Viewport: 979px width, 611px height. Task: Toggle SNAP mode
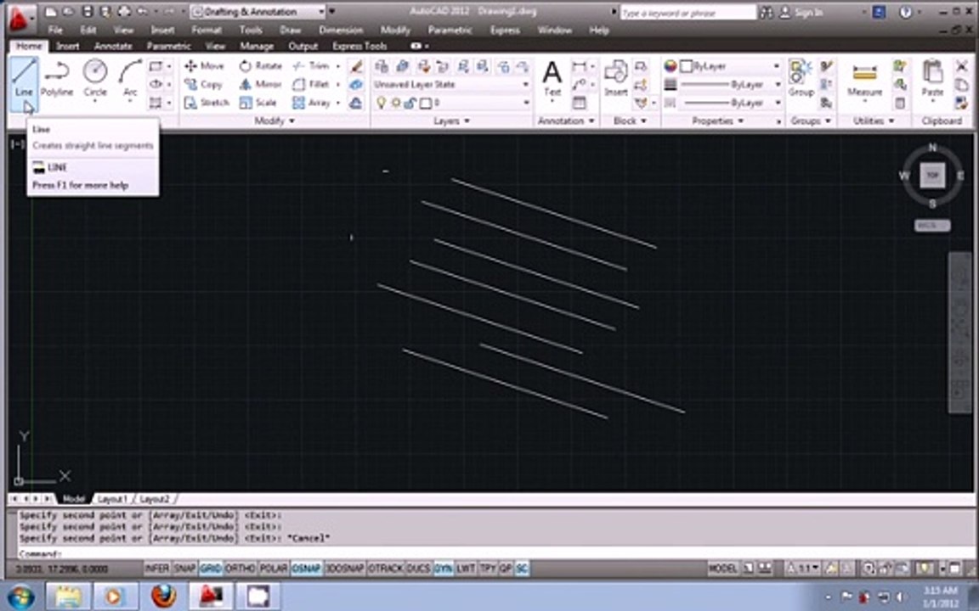184,568
